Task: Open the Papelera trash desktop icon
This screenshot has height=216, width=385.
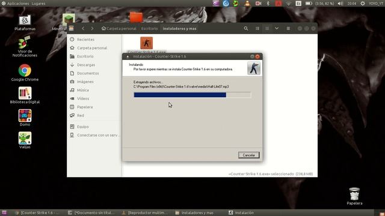Action: point(354,196)
